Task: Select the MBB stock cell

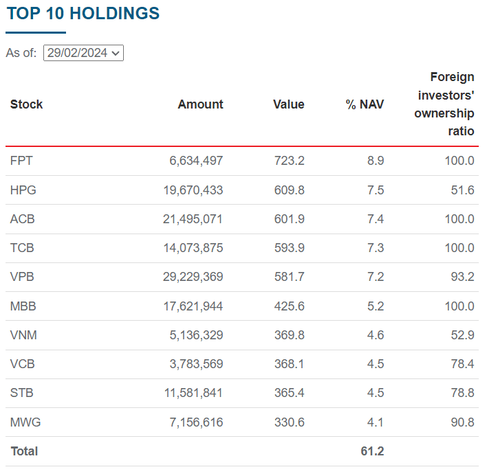Action: pyautogui.click(x=23, y=306)
